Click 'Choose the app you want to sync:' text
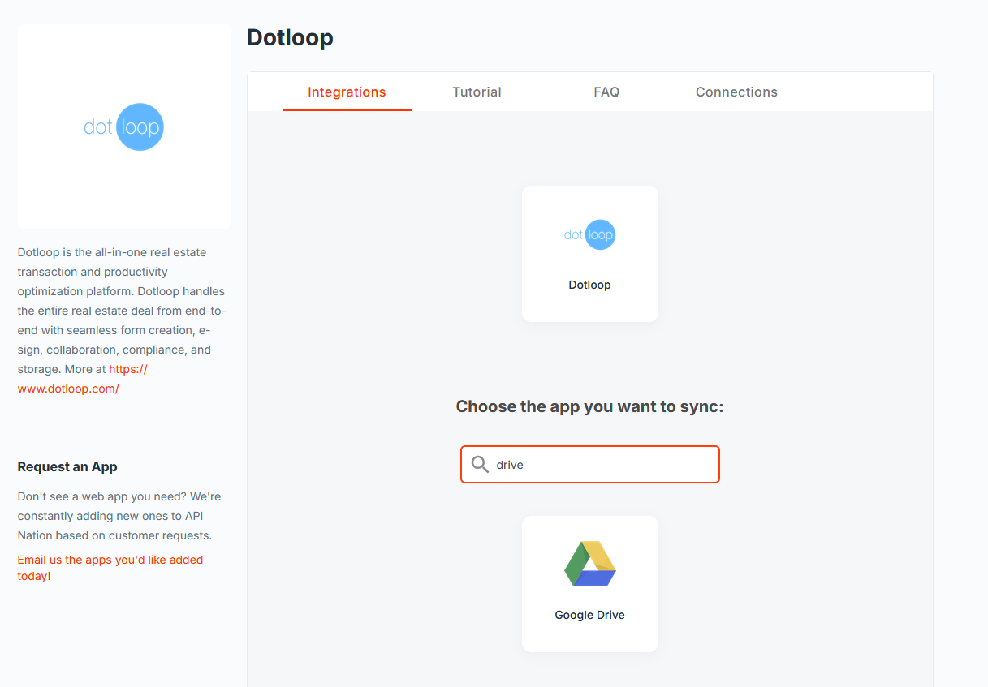This screenshot has width=988, height=687. coord(589,406)
